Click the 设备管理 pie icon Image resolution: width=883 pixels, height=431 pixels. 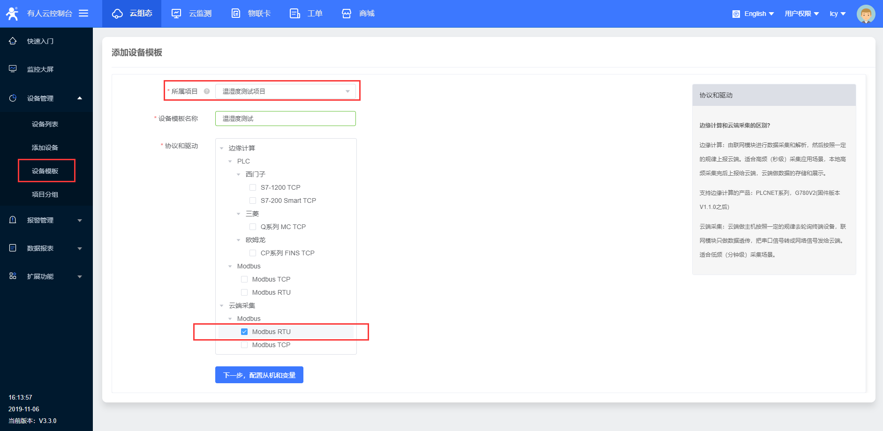coord(13,98)
